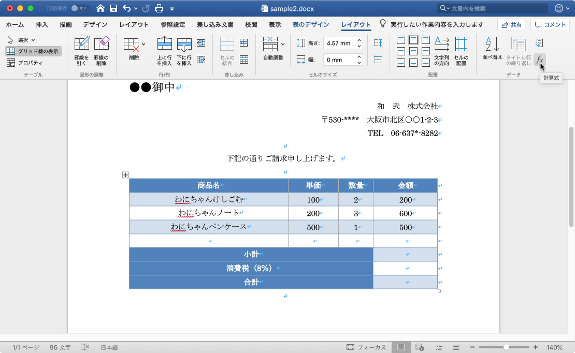
Task: Switch to Outline view in status bar
Action: (439, 347)
